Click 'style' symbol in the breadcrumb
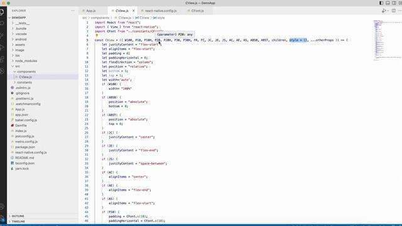The height and width of the screenshot is (226, 402). 161,18
